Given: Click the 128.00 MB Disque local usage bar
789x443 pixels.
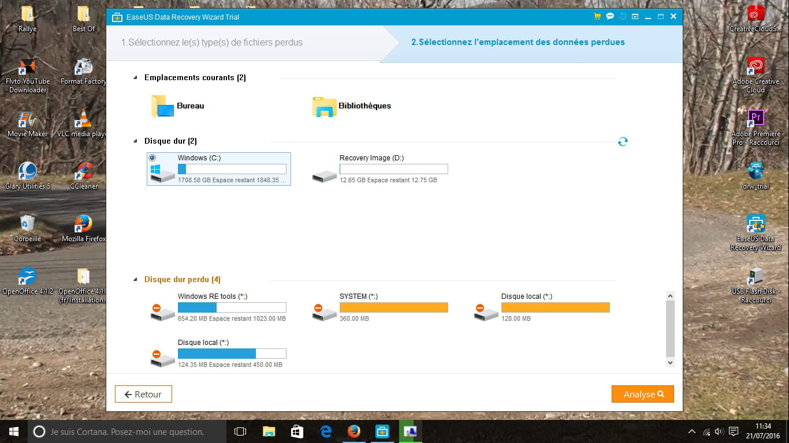Looking at the screenshot, I should (555, 308).
